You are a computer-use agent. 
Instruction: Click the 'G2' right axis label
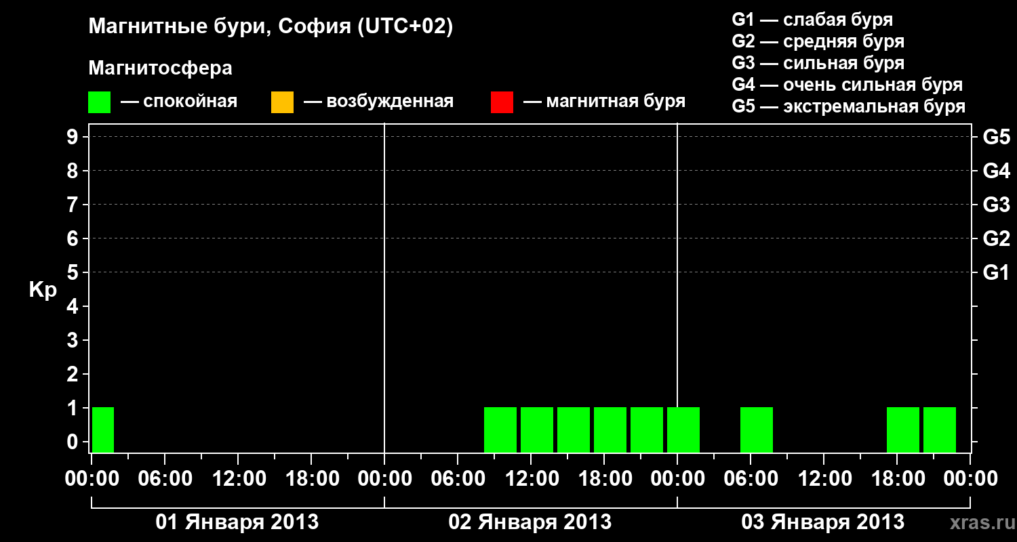(x=997, y=238)
